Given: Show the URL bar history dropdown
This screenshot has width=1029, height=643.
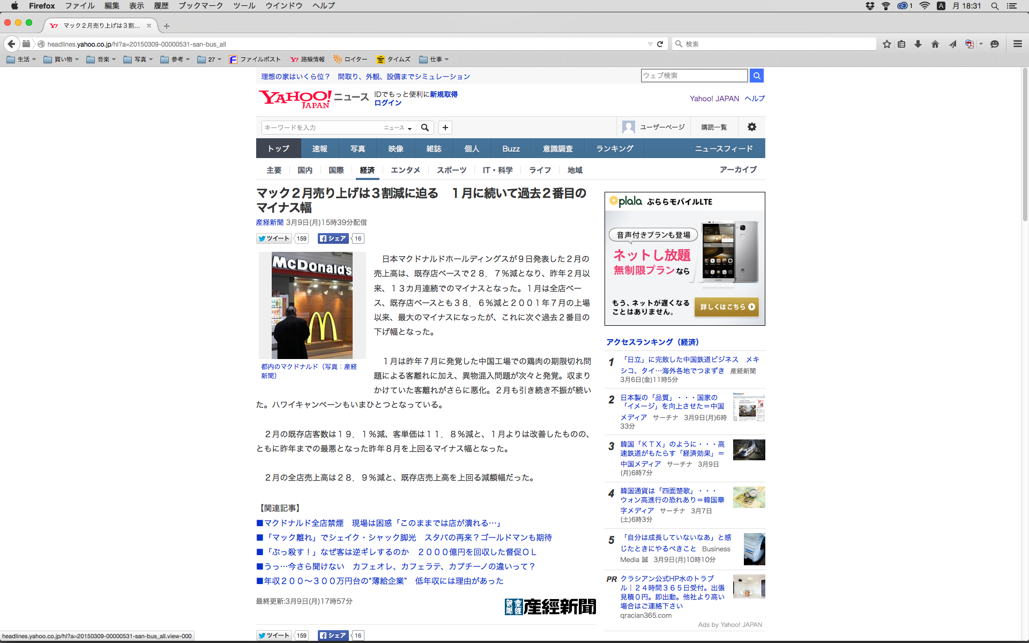Looking at the screenshot, I should (x=650, y=44).
